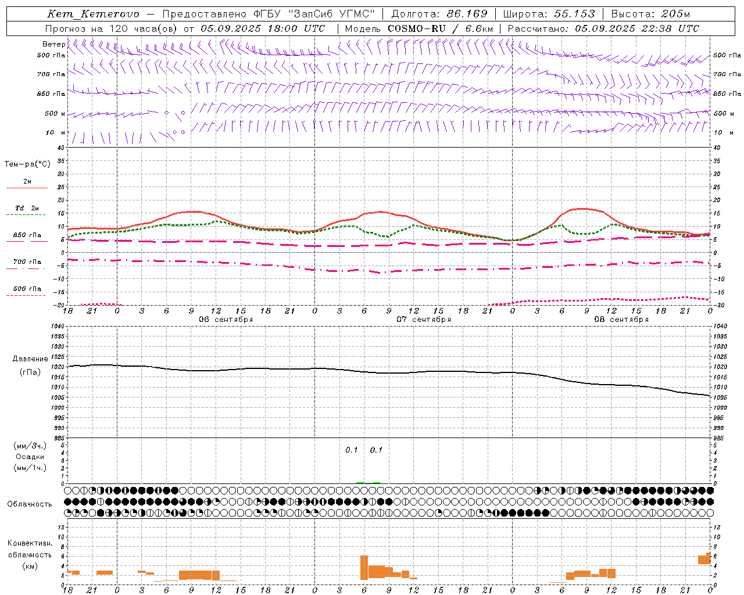Click the Рассчитано: 05.09.2025 22:38 UTC timestamp
The height and width of the screenshot is (595, 744).
tap(603, 28)
